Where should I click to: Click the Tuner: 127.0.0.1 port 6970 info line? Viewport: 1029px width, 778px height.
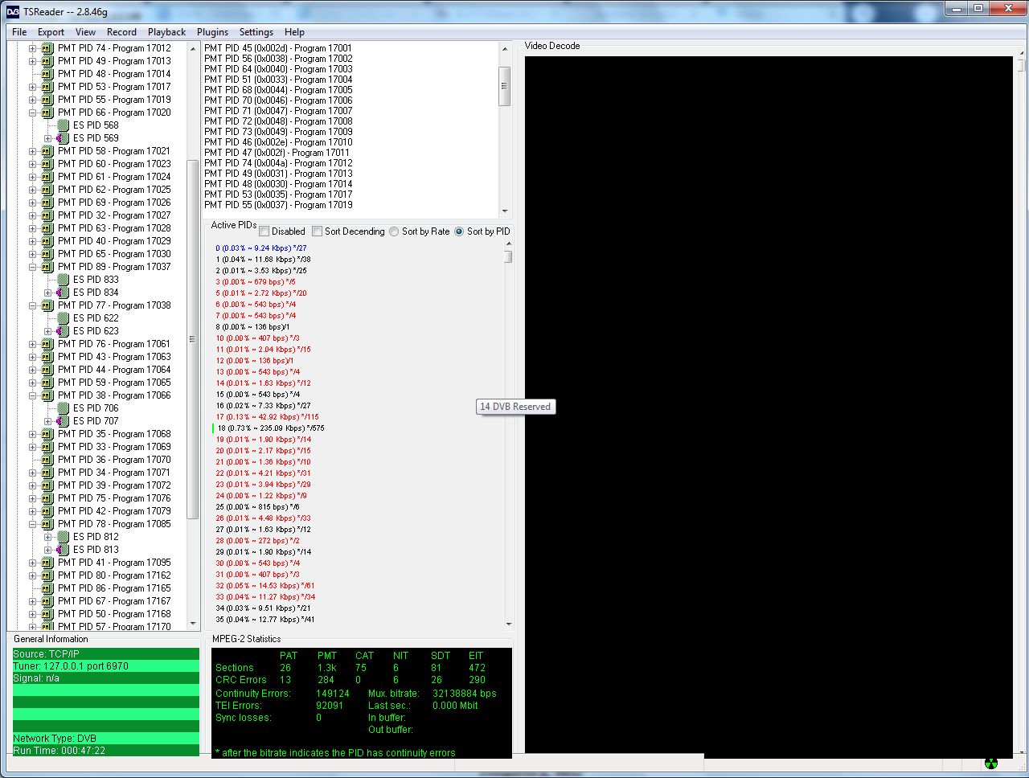tap(106, 666)
